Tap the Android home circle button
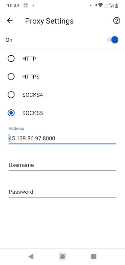The image size is (125, 265). [62, 256]
